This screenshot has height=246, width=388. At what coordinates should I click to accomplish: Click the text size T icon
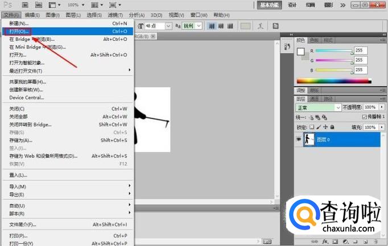click(141, 26)
